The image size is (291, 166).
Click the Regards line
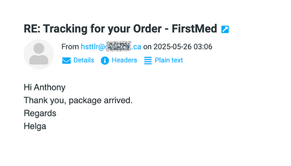pyautogui.click(x=40, y=113)
